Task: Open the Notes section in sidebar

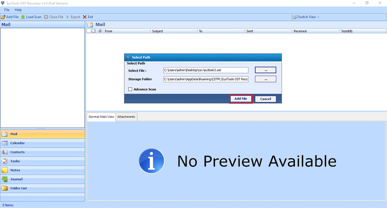Action: 15,170
